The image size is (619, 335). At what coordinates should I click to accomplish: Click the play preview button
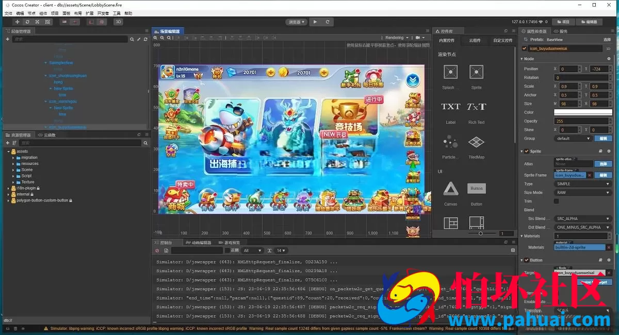point(315,22)
